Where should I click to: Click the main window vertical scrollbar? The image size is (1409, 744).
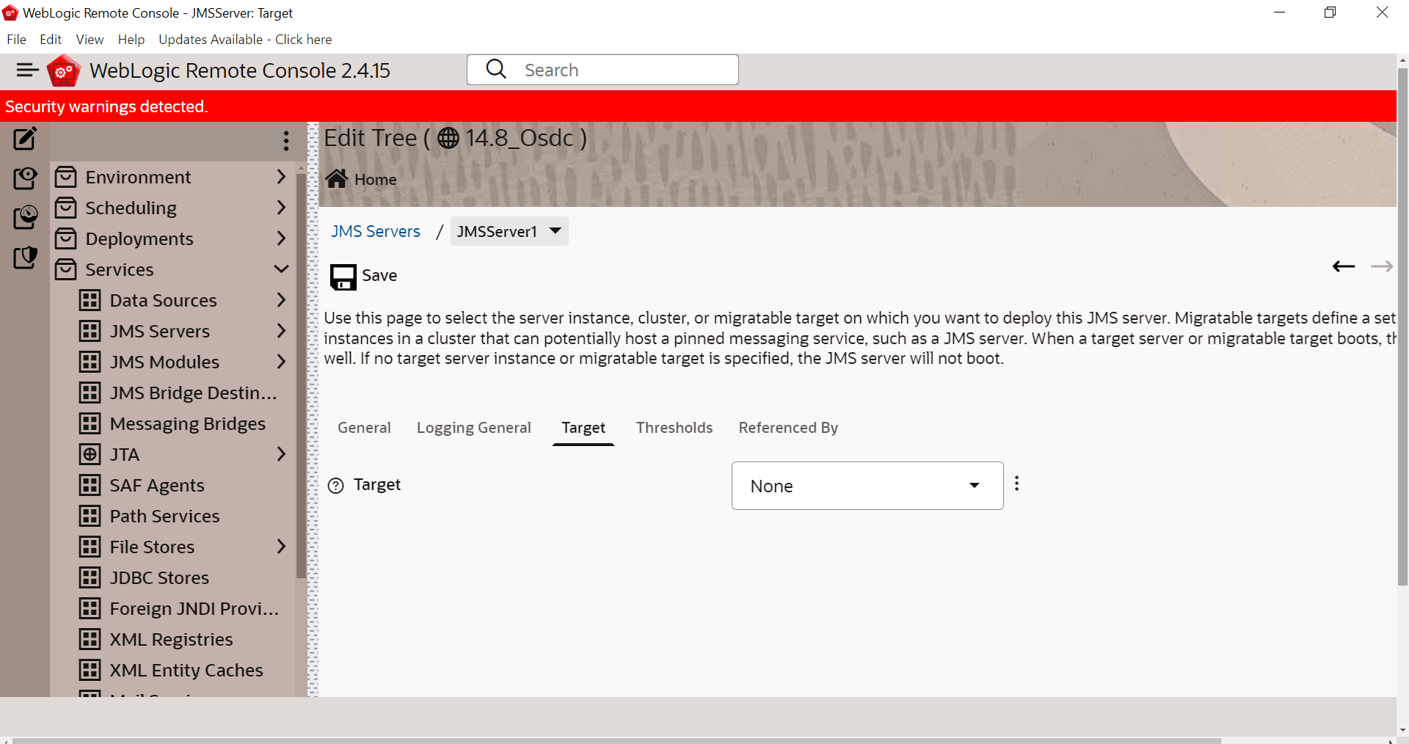(x=1402, y=327)
